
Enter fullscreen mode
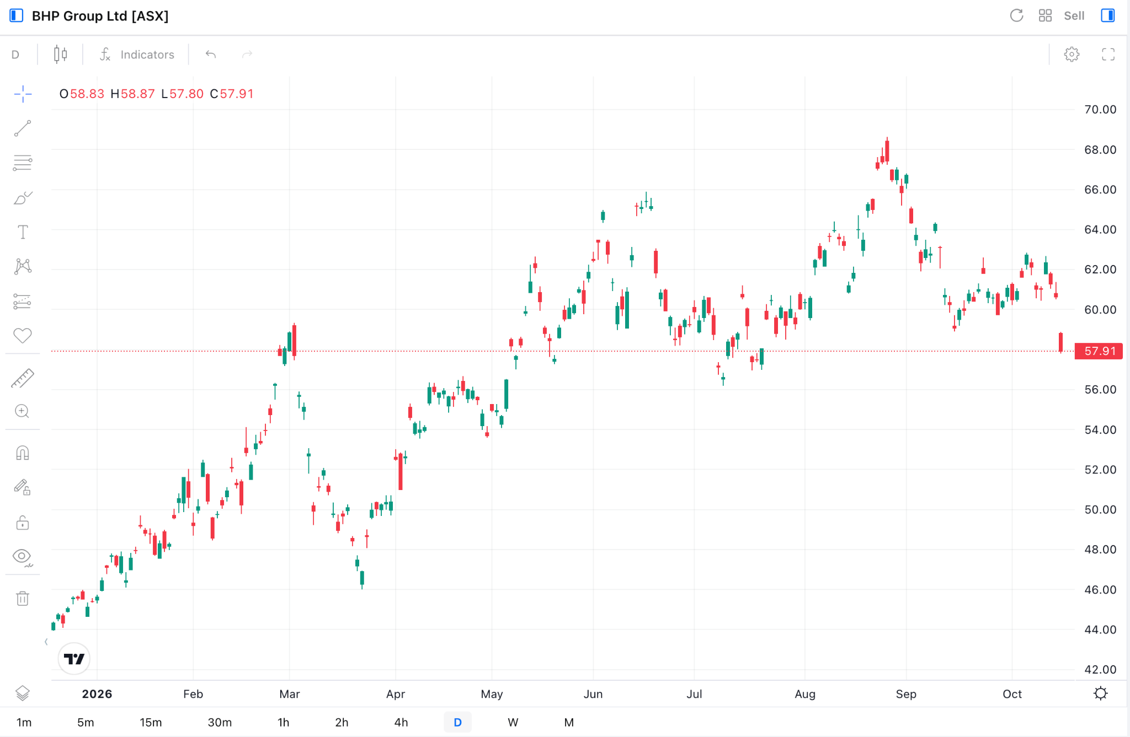[1108, 55]
